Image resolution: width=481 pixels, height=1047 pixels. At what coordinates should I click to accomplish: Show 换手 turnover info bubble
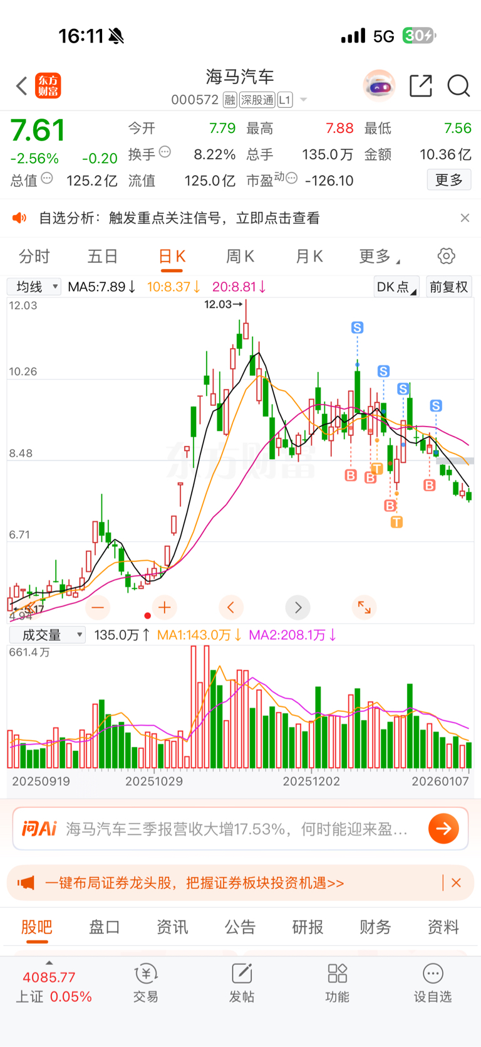point(165,151)
